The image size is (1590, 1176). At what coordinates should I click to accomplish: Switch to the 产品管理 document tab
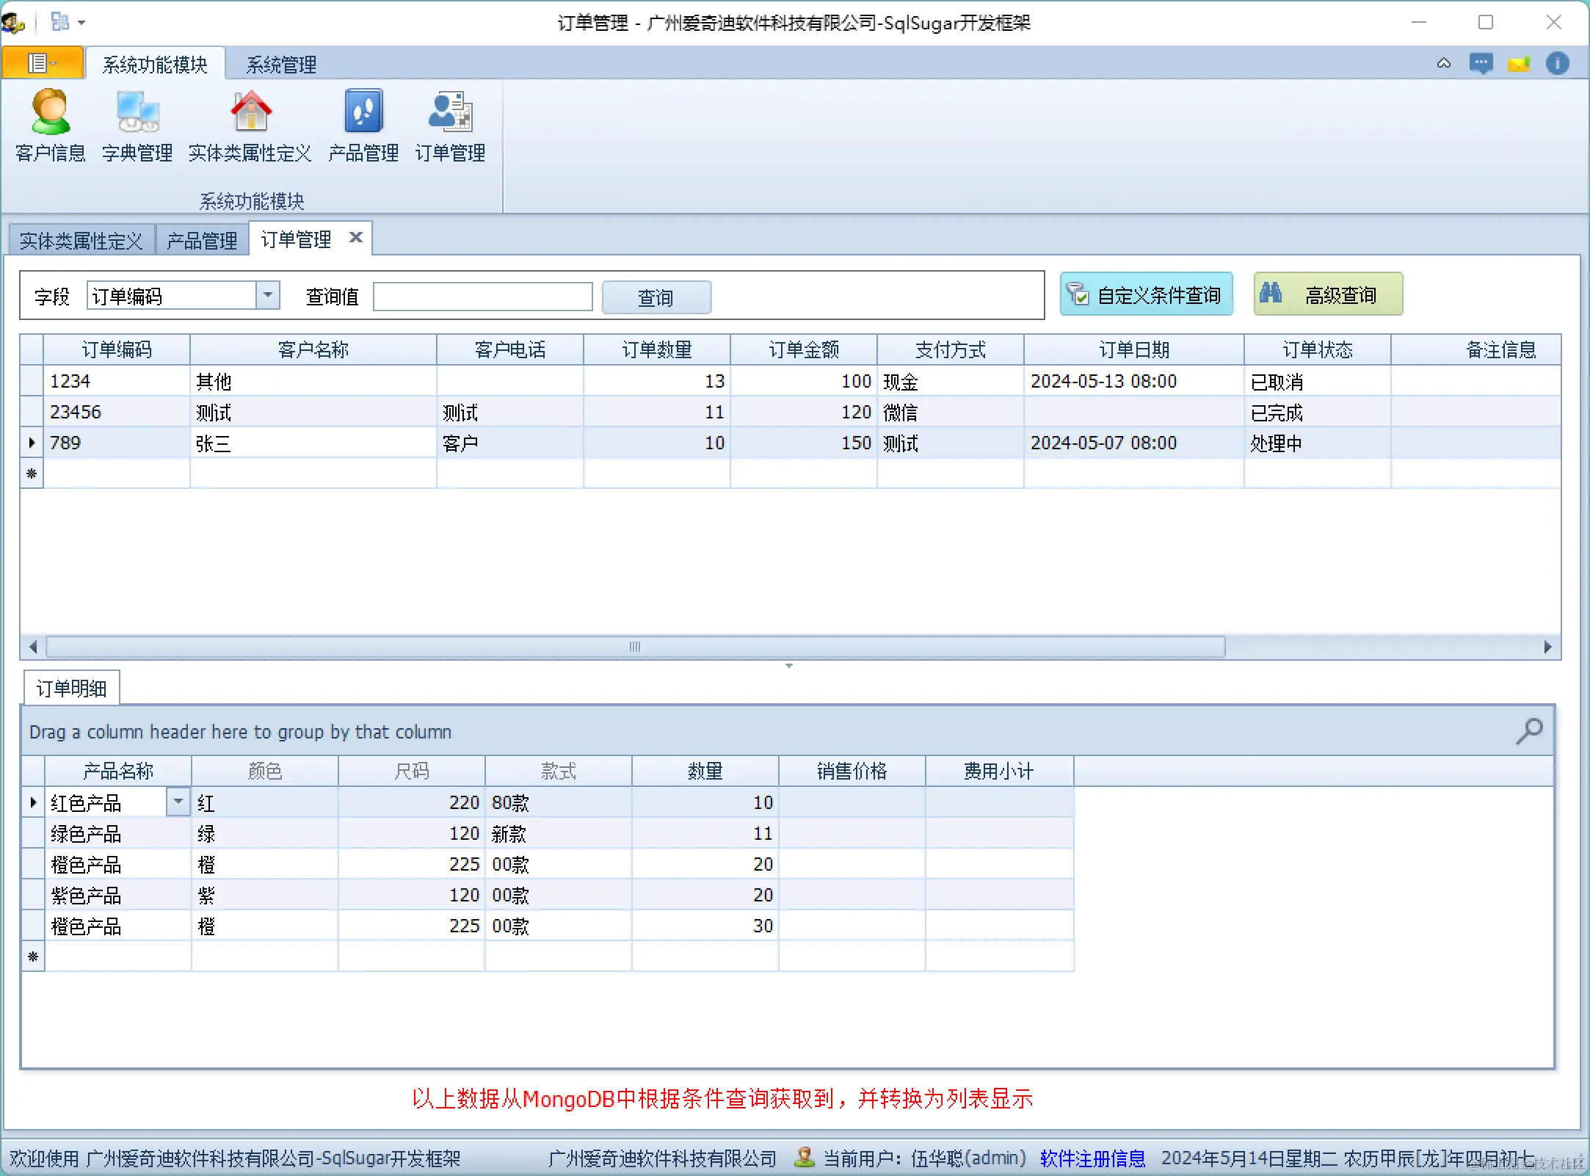pos(202,241)
